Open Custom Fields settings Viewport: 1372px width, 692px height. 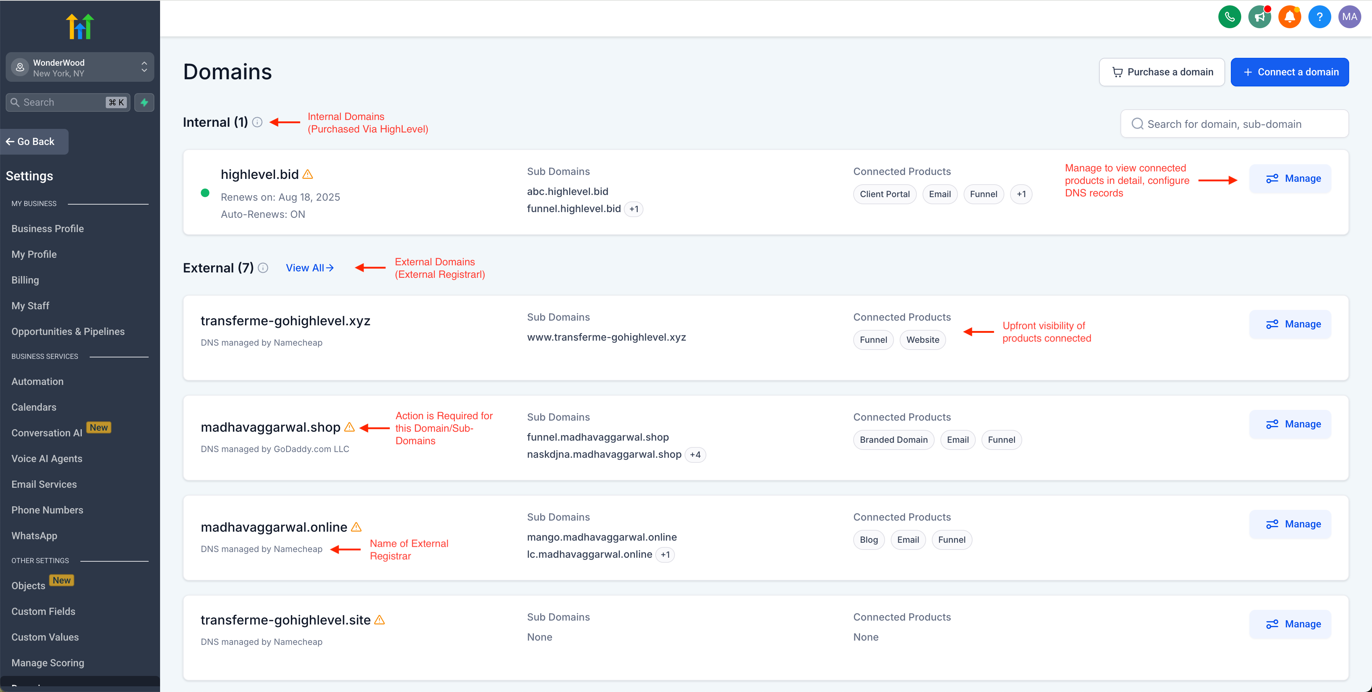click(x=43, y=612)
